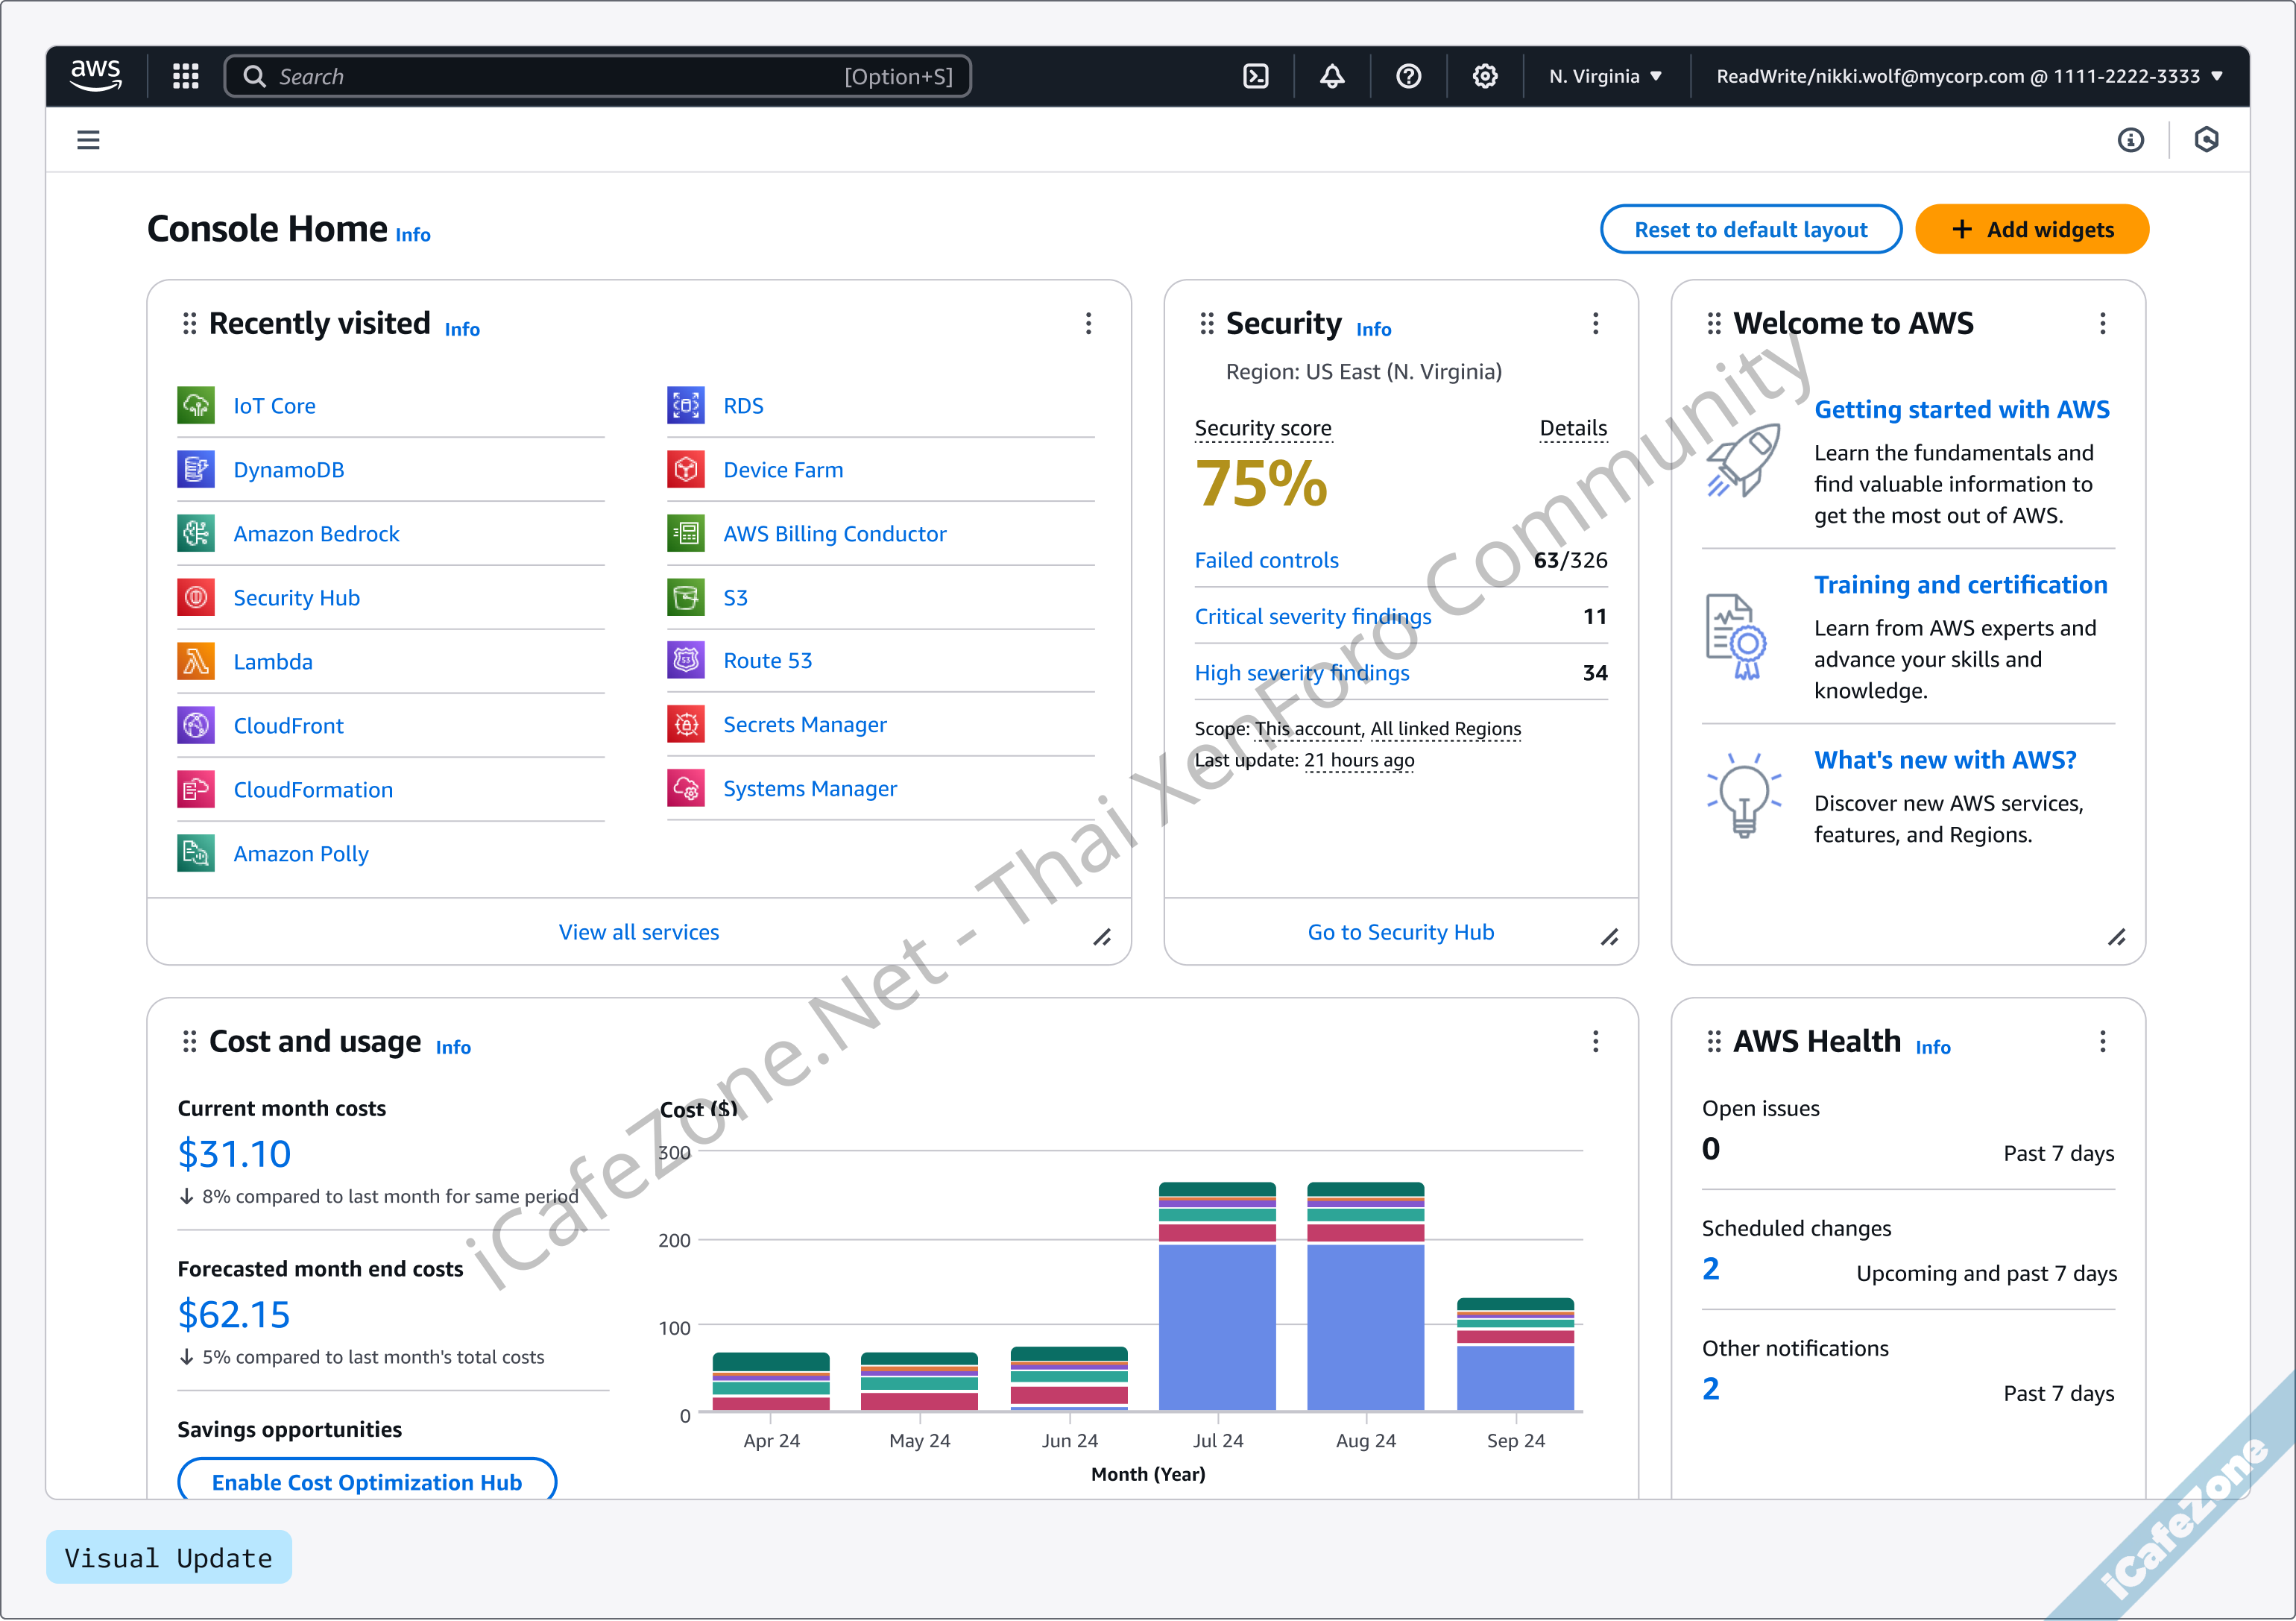The width and height of the screenshot is (2296, 1621).
Task: Click the DynamoDB service icon
Action: [x=196, y=469]
